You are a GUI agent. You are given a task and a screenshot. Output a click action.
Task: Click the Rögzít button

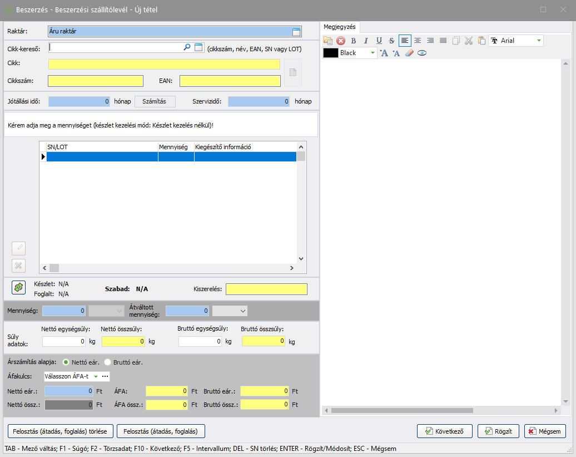click(498, 431)
